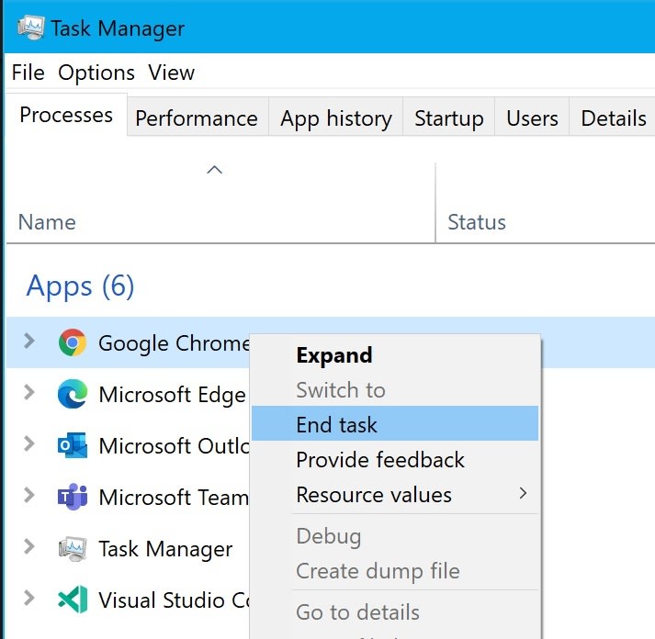Choose Expand in the context menu
This screenshot has width=655, height=639.
395,355
